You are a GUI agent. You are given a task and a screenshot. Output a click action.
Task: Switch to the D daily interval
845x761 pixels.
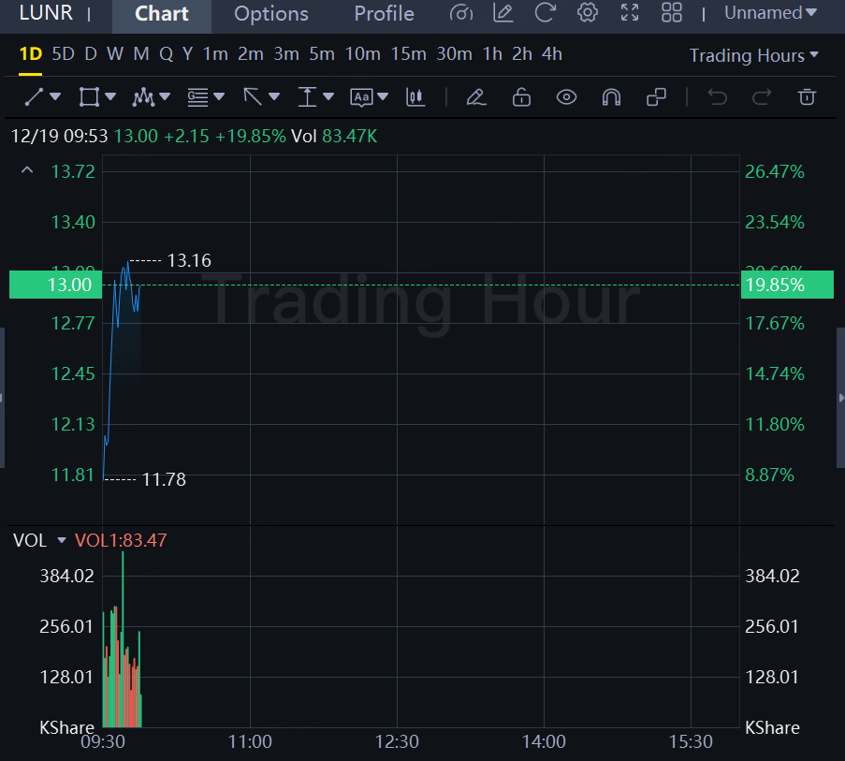[91, 54]
